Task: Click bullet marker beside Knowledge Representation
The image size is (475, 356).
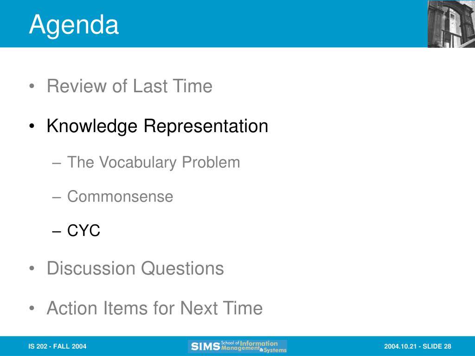Action: 32,126
